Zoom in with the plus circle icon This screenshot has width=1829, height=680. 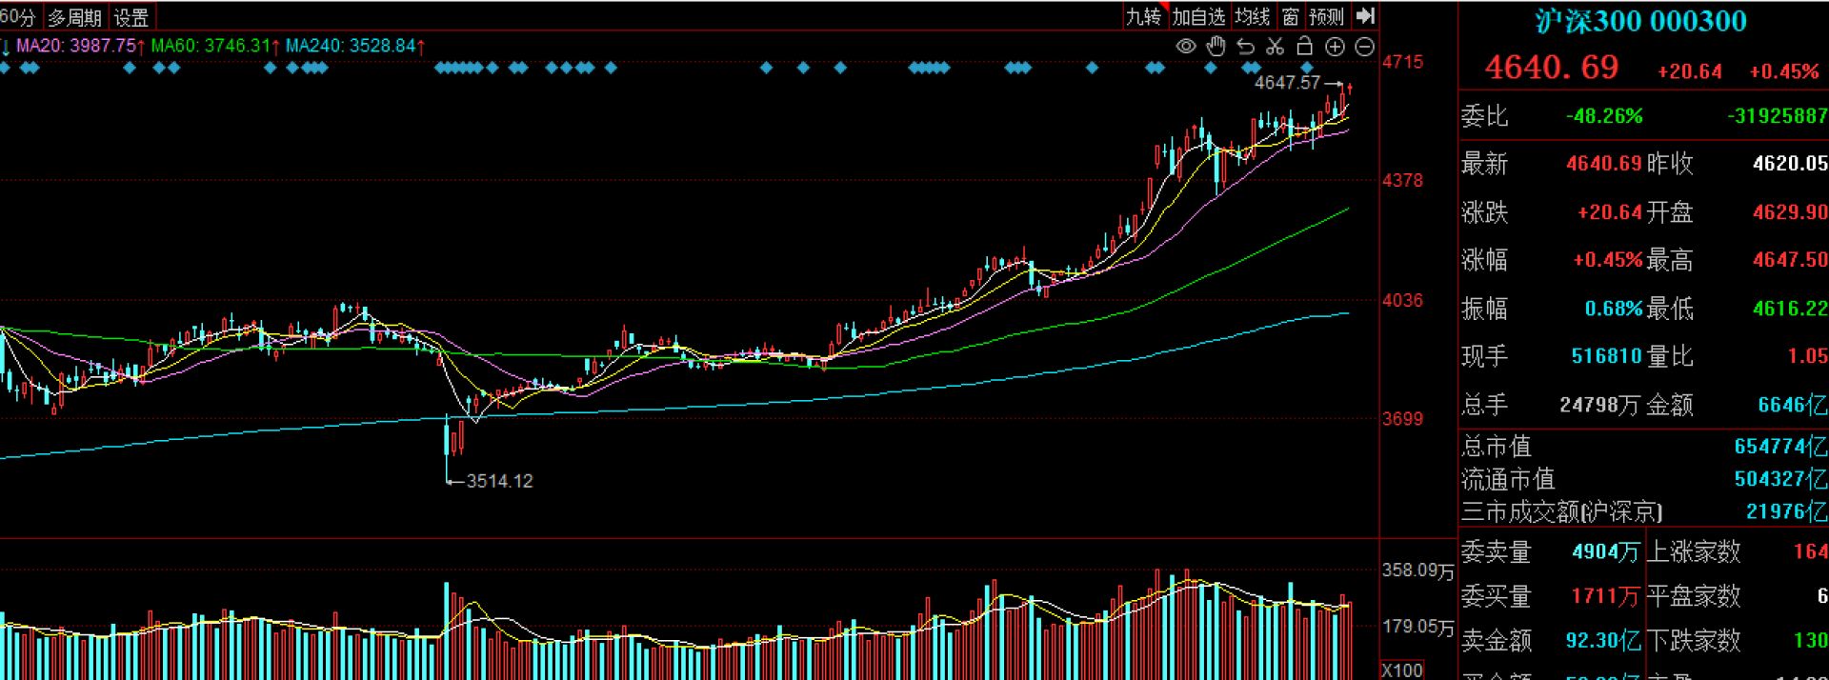pyautogui.click(x=1336, y=47)
